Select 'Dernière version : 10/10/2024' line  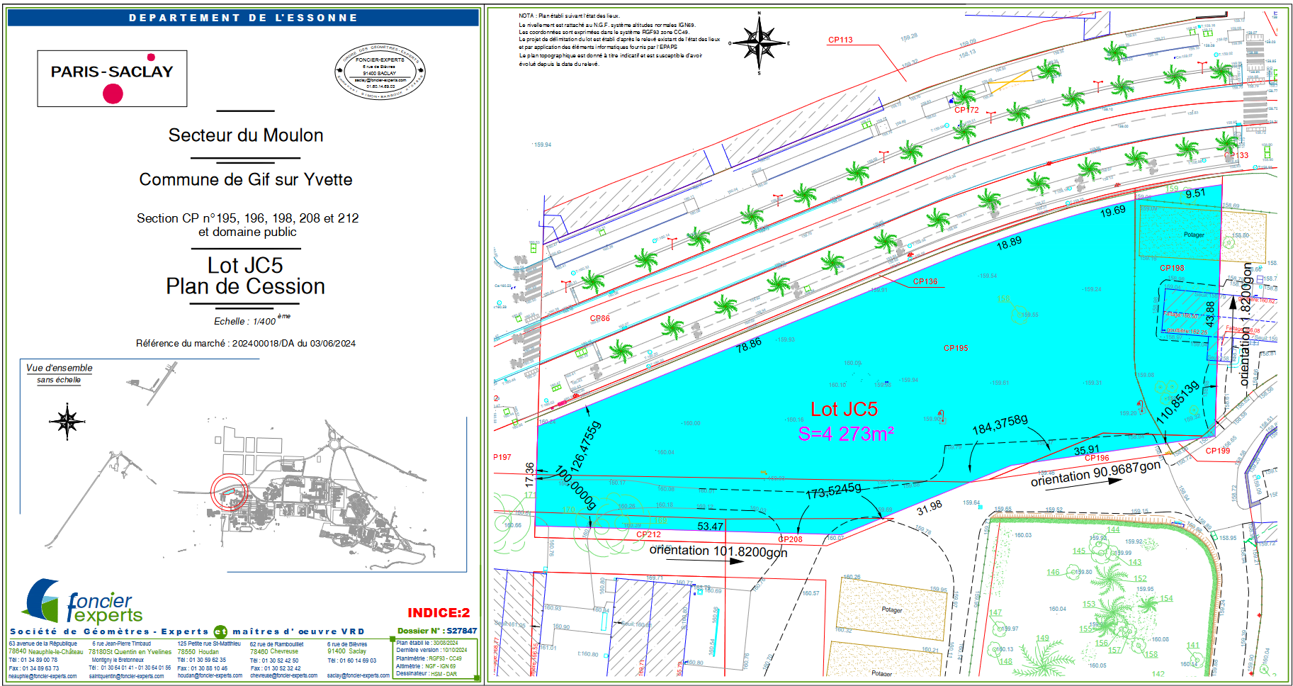tap(431, 650)
